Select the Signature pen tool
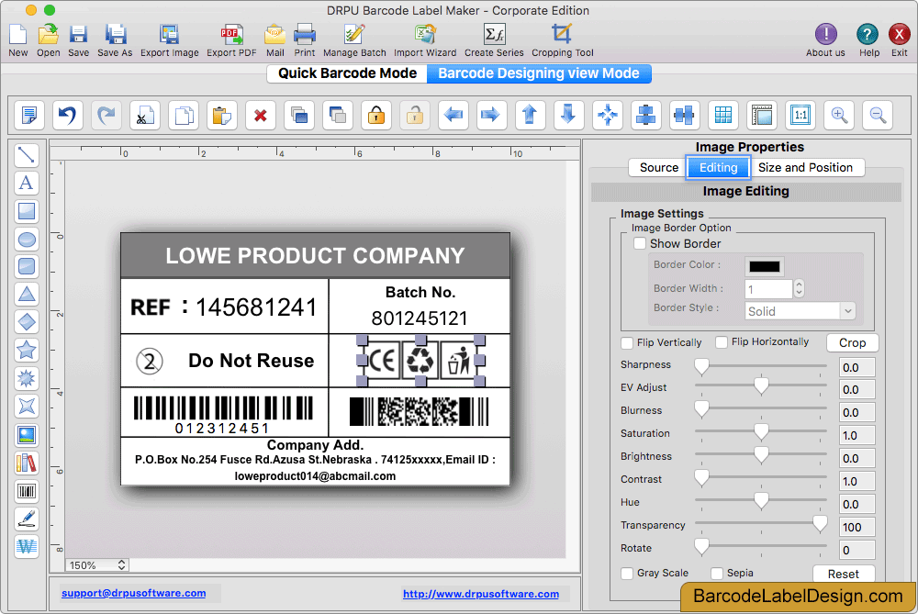 click(27, 519)
